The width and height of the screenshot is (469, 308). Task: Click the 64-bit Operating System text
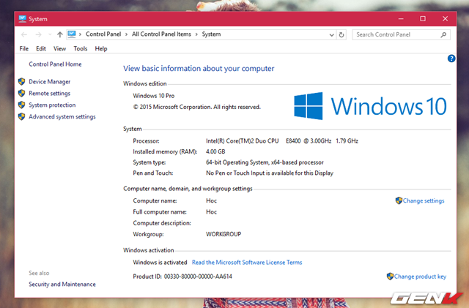coord(265,162)
